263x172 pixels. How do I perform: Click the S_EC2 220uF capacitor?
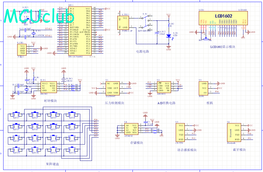tap(158, 33)
